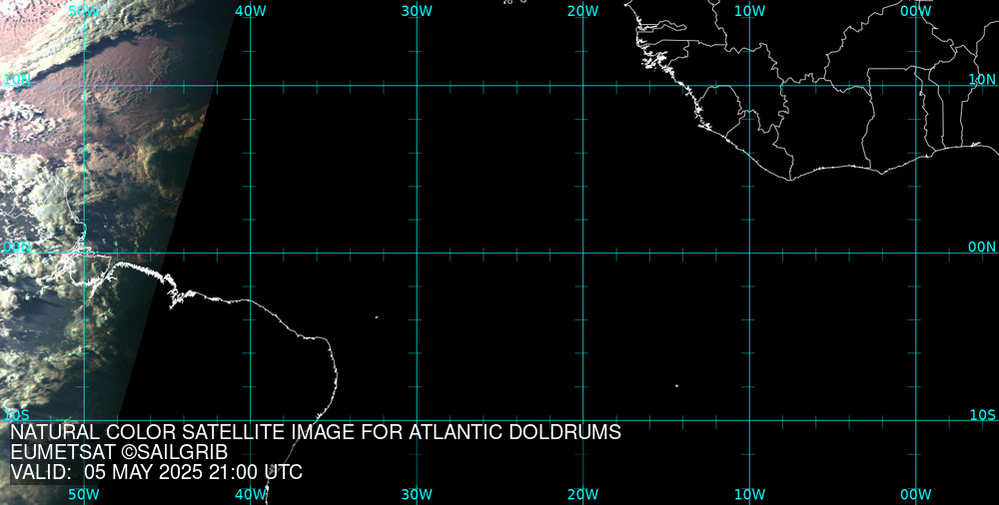Screen dimensions: 999x505
Task: Click the 50W longitude label along the top edge
Action: 84,11
